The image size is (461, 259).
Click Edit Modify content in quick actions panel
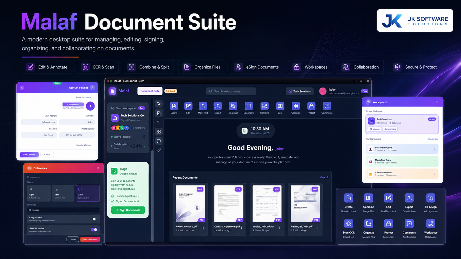pyautogui.click(x=388, y=203)
